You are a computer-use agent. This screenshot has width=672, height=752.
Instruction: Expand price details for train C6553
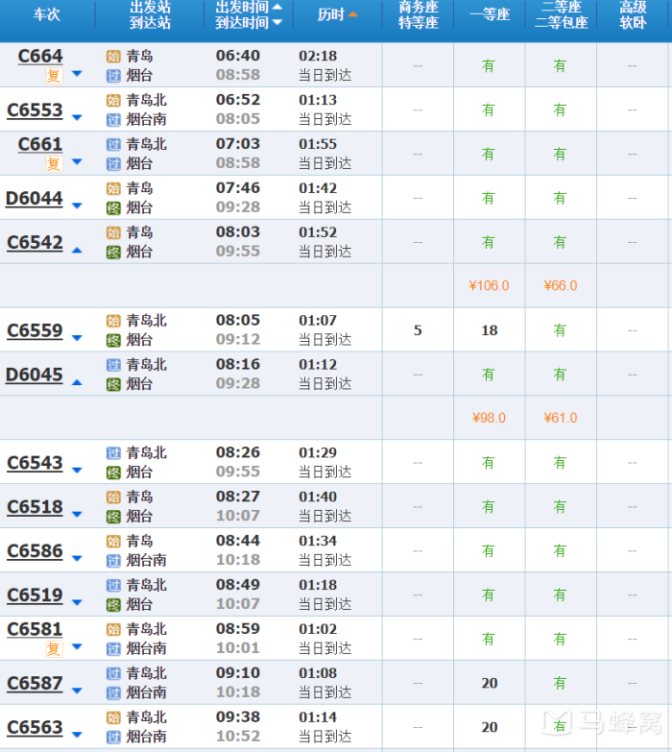pos(77,118)
